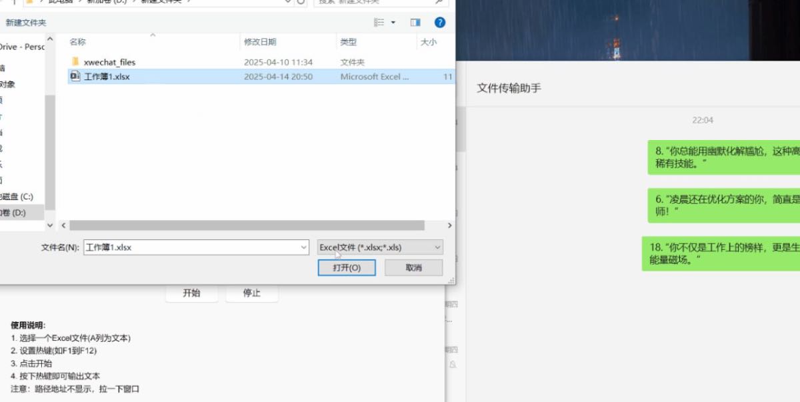Sort files by 类型 column header

[x=348, y=42]
